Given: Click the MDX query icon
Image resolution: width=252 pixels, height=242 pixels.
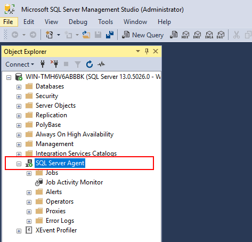Looking at the screenshot, I should (185, 35).
